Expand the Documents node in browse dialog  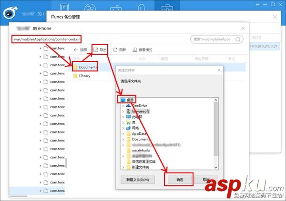(x=123, y=139)
